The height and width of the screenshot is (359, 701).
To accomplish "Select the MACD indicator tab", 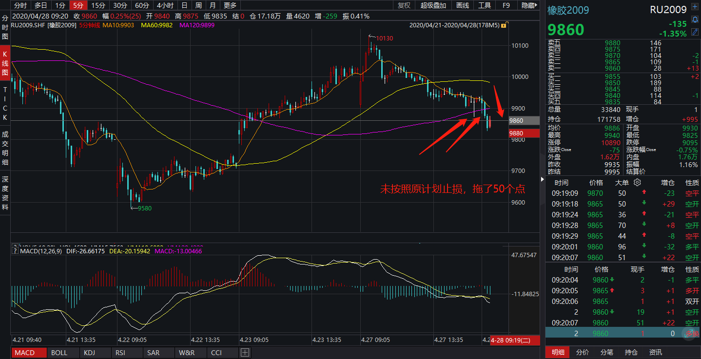I will click(x=29, y=352).
